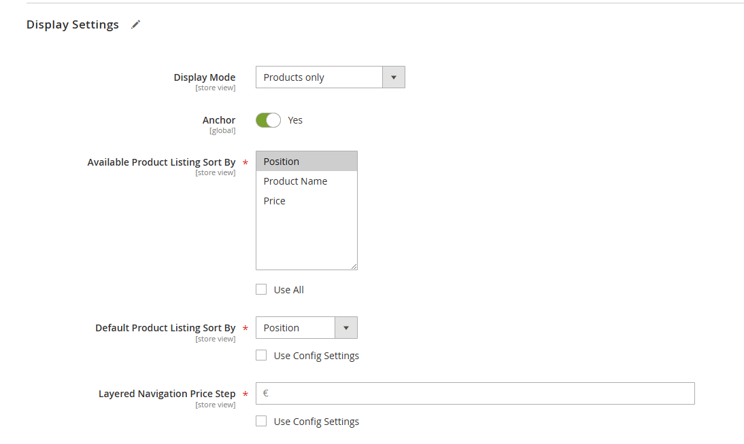Click the resize handle of the sort listbox
The image size is (744, 444).
pos(354,266)
